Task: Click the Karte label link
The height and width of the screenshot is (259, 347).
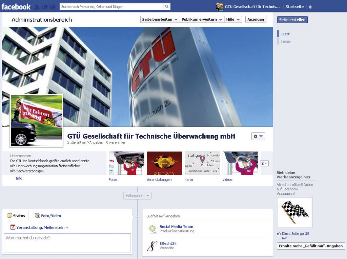Action: tap(188, 180)
